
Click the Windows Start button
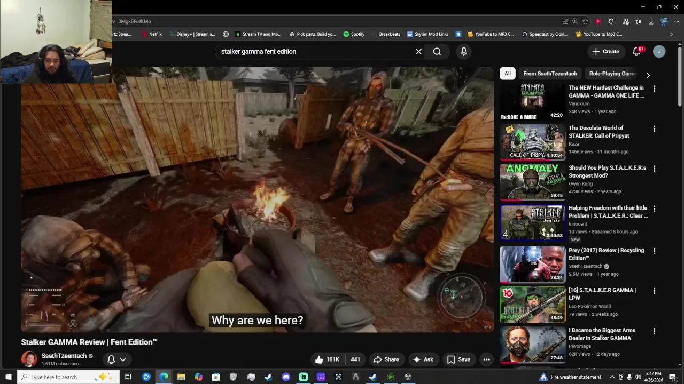coord(8,377)
